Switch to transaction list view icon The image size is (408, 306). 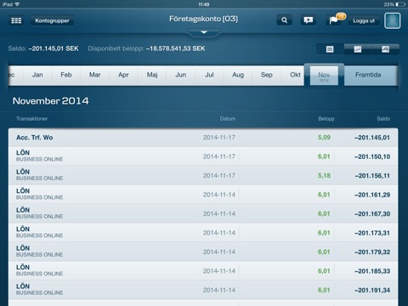click(x=330, y=49)
